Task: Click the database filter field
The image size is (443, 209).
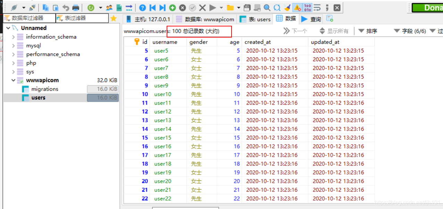Action: (29, 18)
